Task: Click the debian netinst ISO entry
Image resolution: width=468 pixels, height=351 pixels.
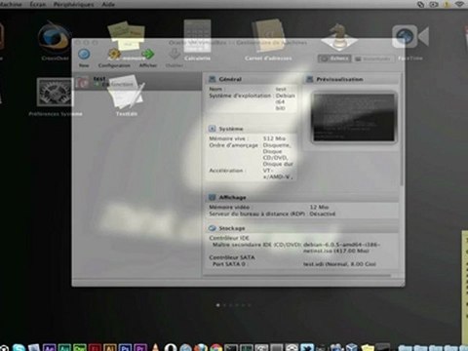Action: pyautogui.click(x=341, y=248)
